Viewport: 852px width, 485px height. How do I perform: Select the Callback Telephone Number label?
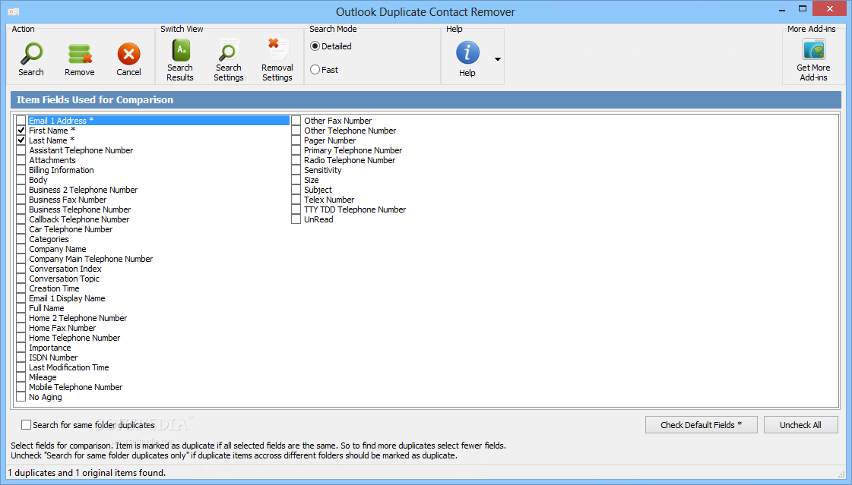pos(79,219)
